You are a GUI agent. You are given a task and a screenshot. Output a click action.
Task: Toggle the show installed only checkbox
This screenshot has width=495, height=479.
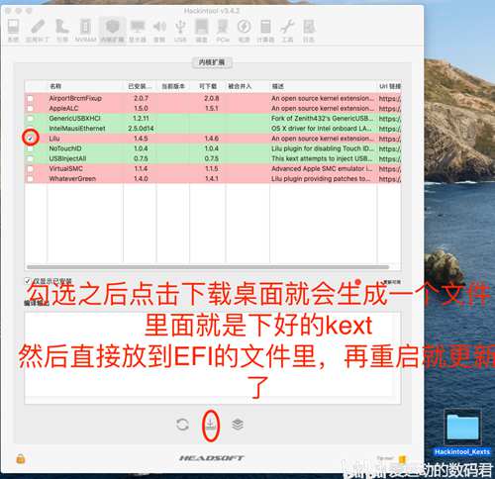28,281
